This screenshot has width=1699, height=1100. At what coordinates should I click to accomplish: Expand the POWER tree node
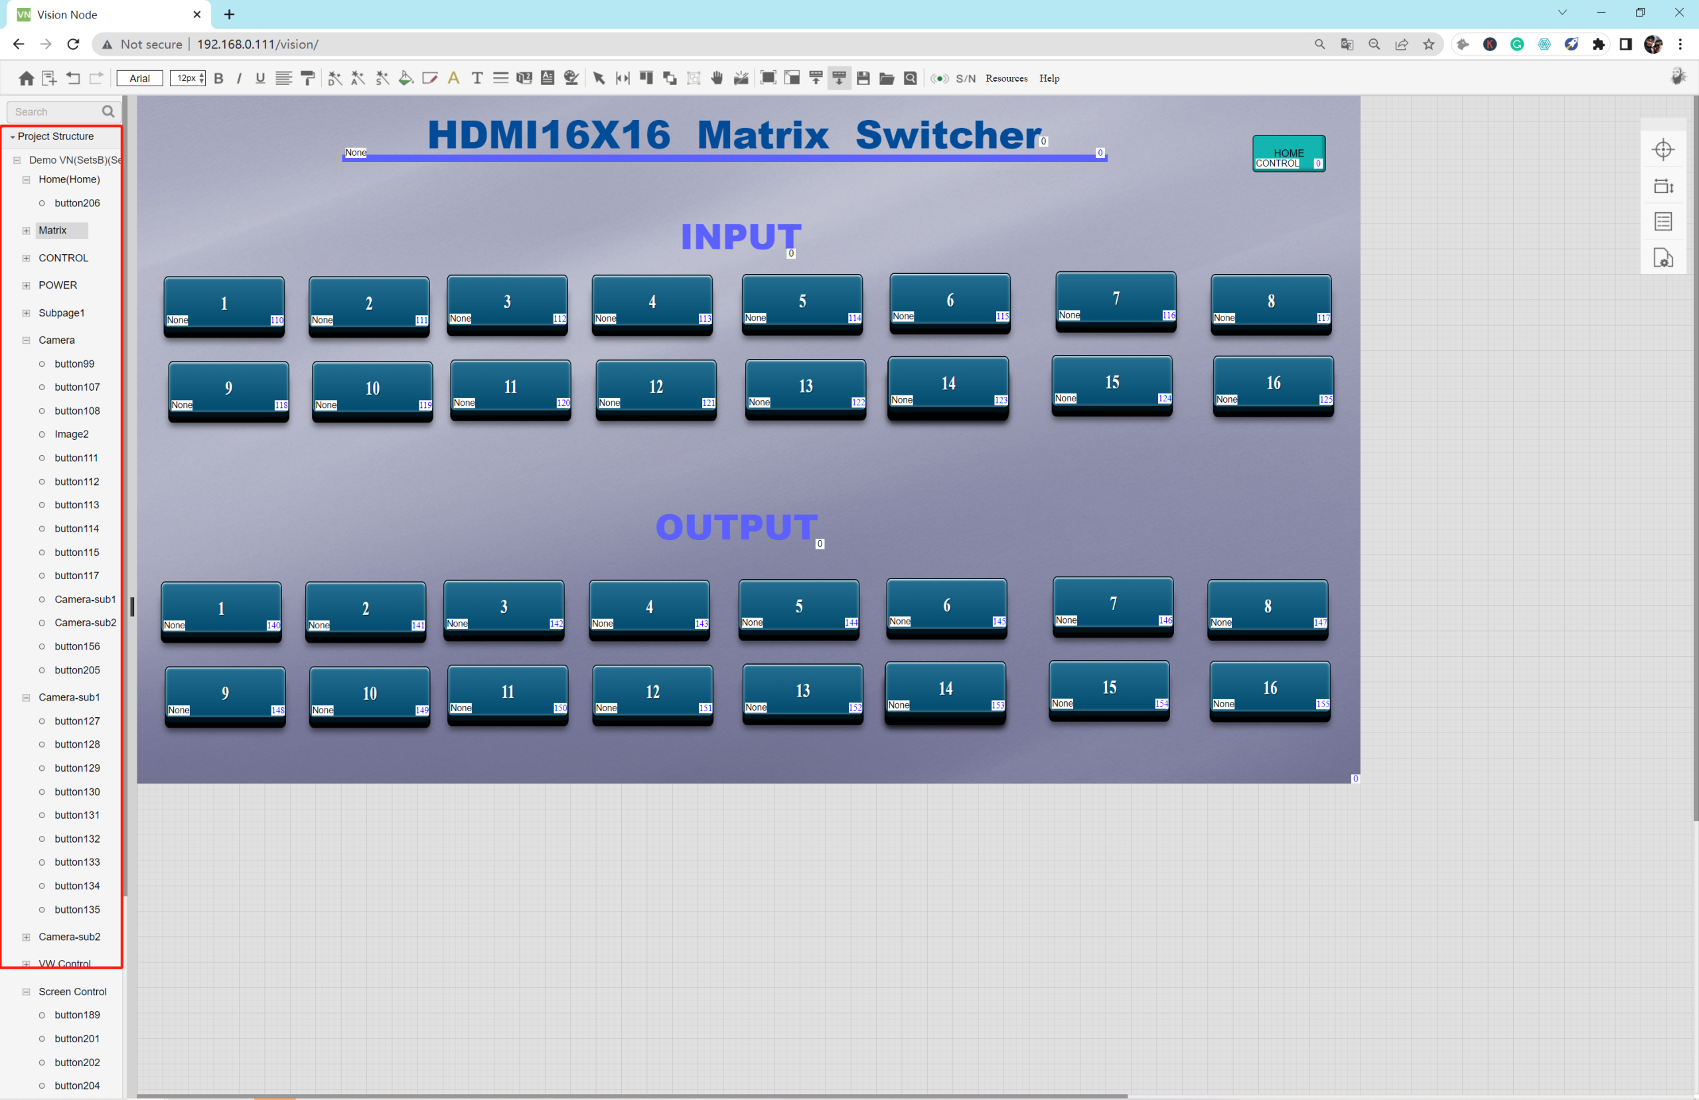coord(27,285)
